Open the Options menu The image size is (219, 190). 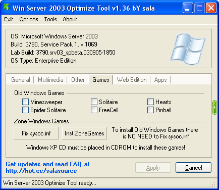[x=29, y=19]
